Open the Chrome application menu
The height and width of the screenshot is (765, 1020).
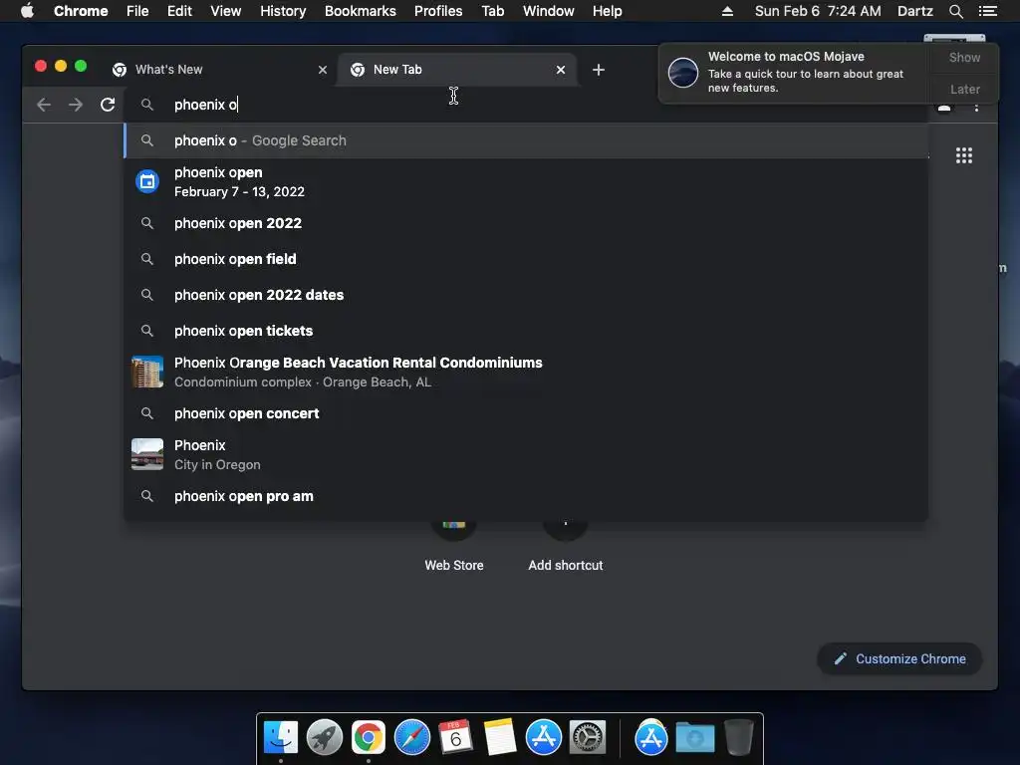pyautogui.click(x=81, y=11)
